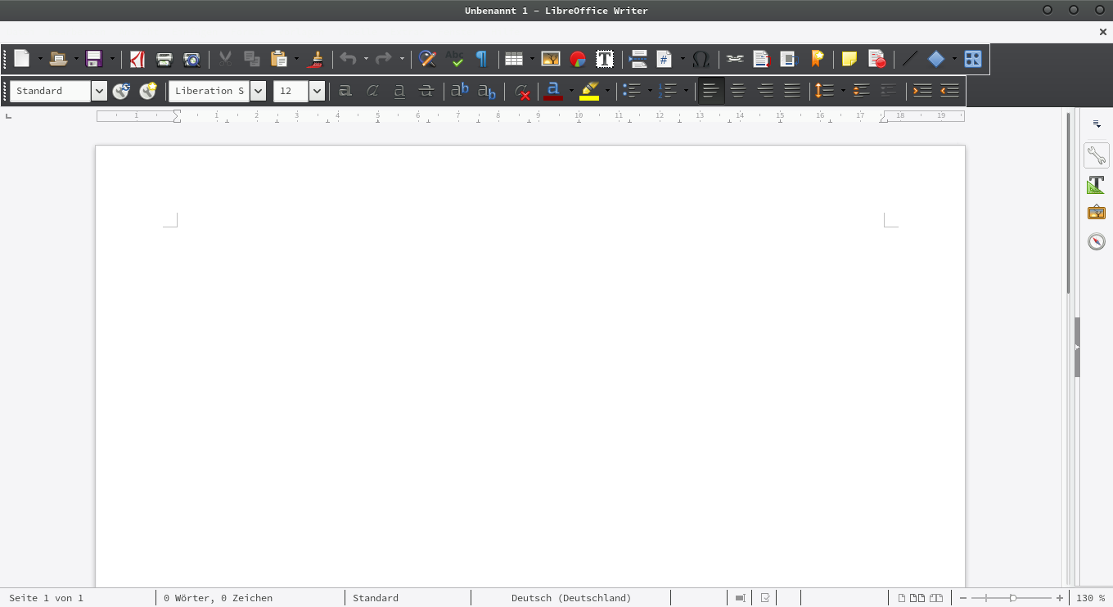Toggle center horizontal alignment
Viewport: 1113px width, 607px height.
[738, 91]
